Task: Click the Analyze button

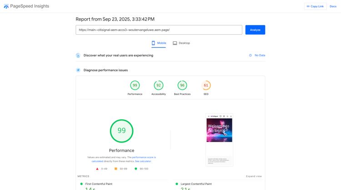Action: [255, 30]
